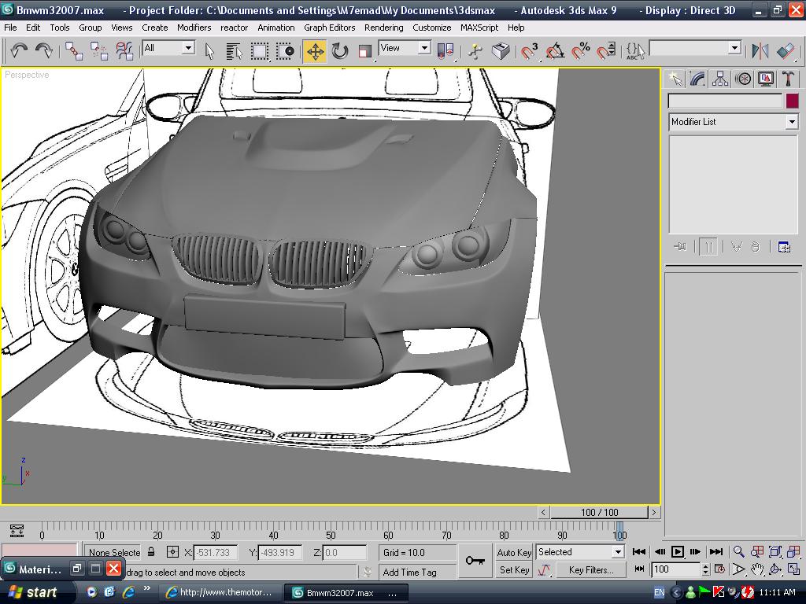Jump with the Go to End button
Viewport: 806px width, 604px height.
(x=716, y=551)
